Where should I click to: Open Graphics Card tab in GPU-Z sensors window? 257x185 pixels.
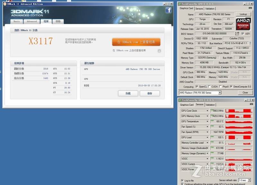pyautogui.click(x=187, y=105)
